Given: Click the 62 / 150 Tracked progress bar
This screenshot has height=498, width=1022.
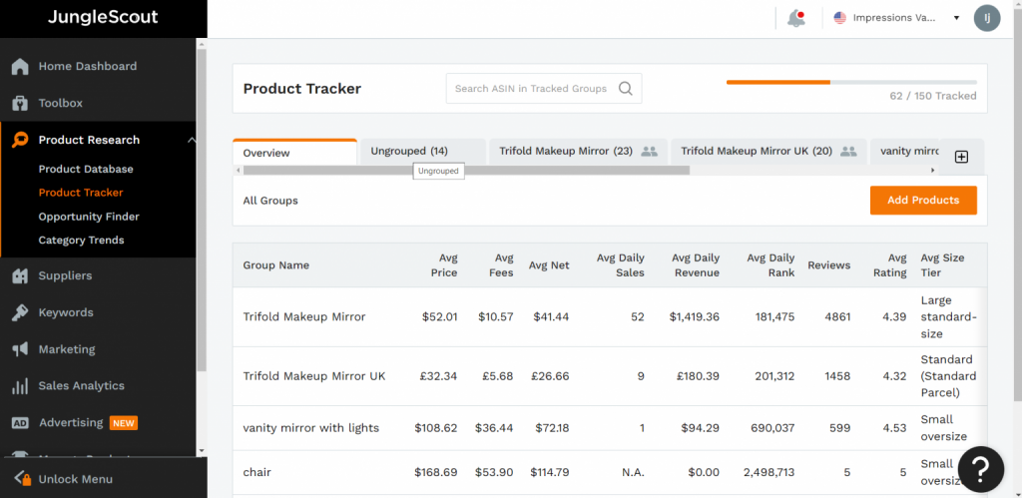Looking at the screenshot, I should click(x=851, y=82).
